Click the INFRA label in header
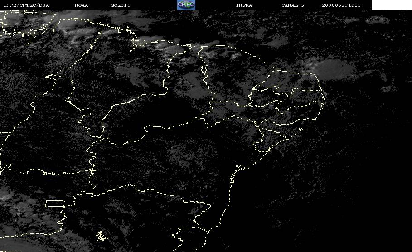Screen dimensions: 412x252 coord(244,5)
